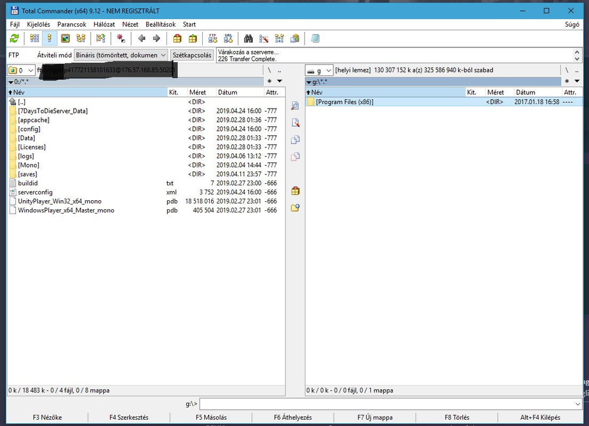The height and width of the screenshot is (426, 589).
Task: Open the Súgó help menu
Action: pyautogui.click(x=572, y=24)
